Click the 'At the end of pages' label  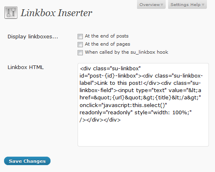coord(107,44)
